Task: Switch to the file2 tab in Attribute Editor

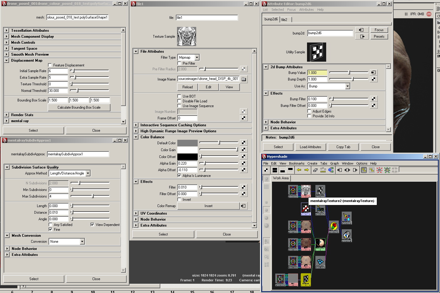Action: point(285,19)
